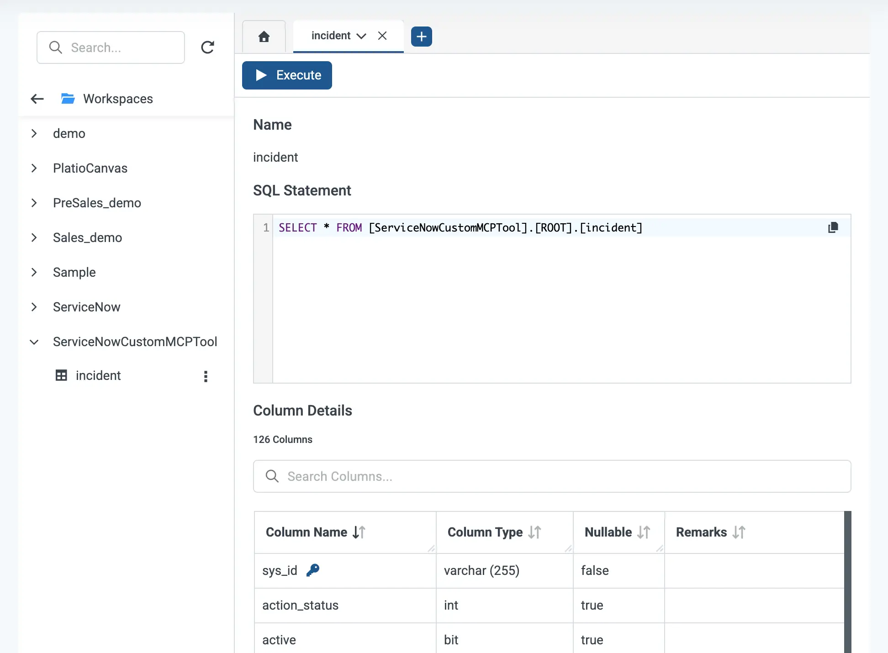Click the back arrow next to Workspaces
Screen dimensions: 888x653
point(37,99)
